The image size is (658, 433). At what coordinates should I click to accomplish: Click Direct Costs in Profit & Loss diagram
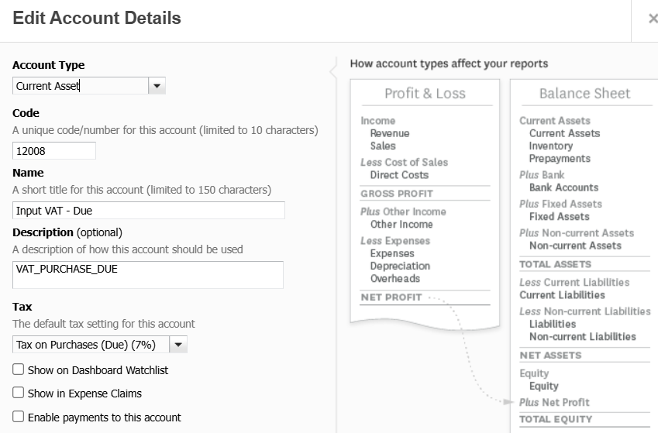point(399,175)
